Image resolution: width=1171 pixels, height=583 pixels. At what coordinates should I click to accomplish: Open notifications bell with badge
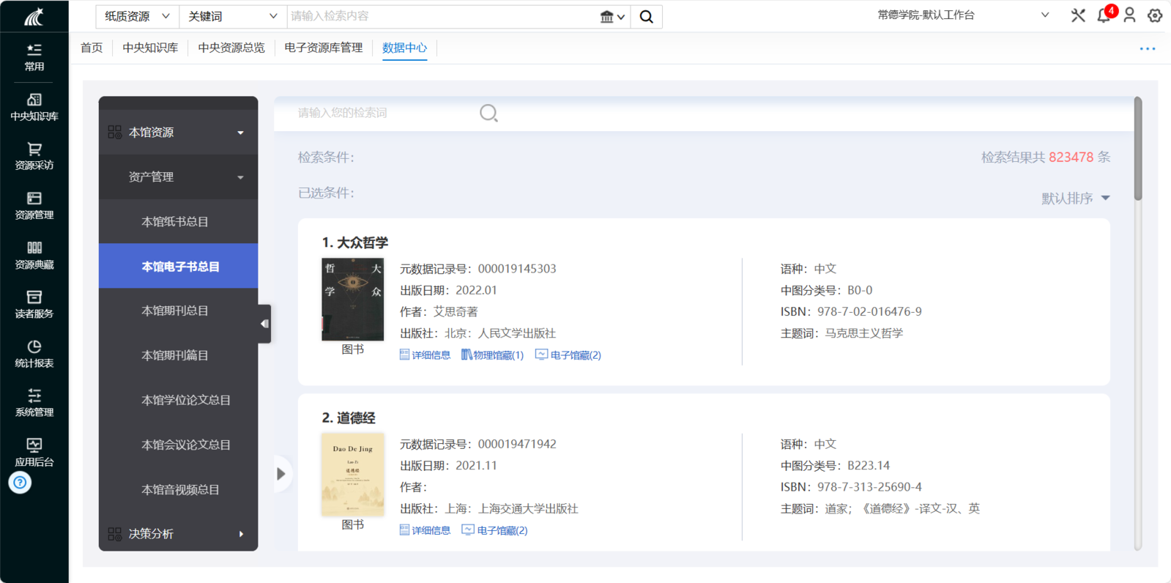point(1105,15)
